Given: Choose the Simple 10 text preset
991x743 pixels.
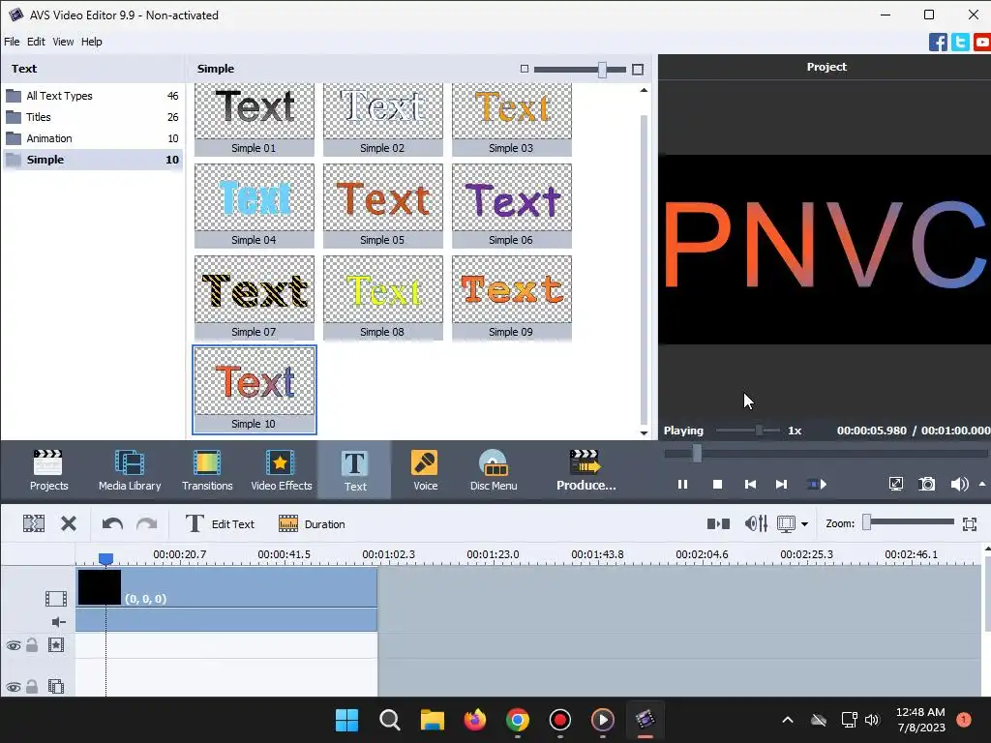Looking at the screenshot, I should [255, 390].
